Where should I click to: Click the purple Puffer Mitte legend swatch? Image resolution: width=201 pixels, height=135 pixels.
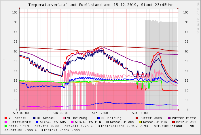pos(169,118)
